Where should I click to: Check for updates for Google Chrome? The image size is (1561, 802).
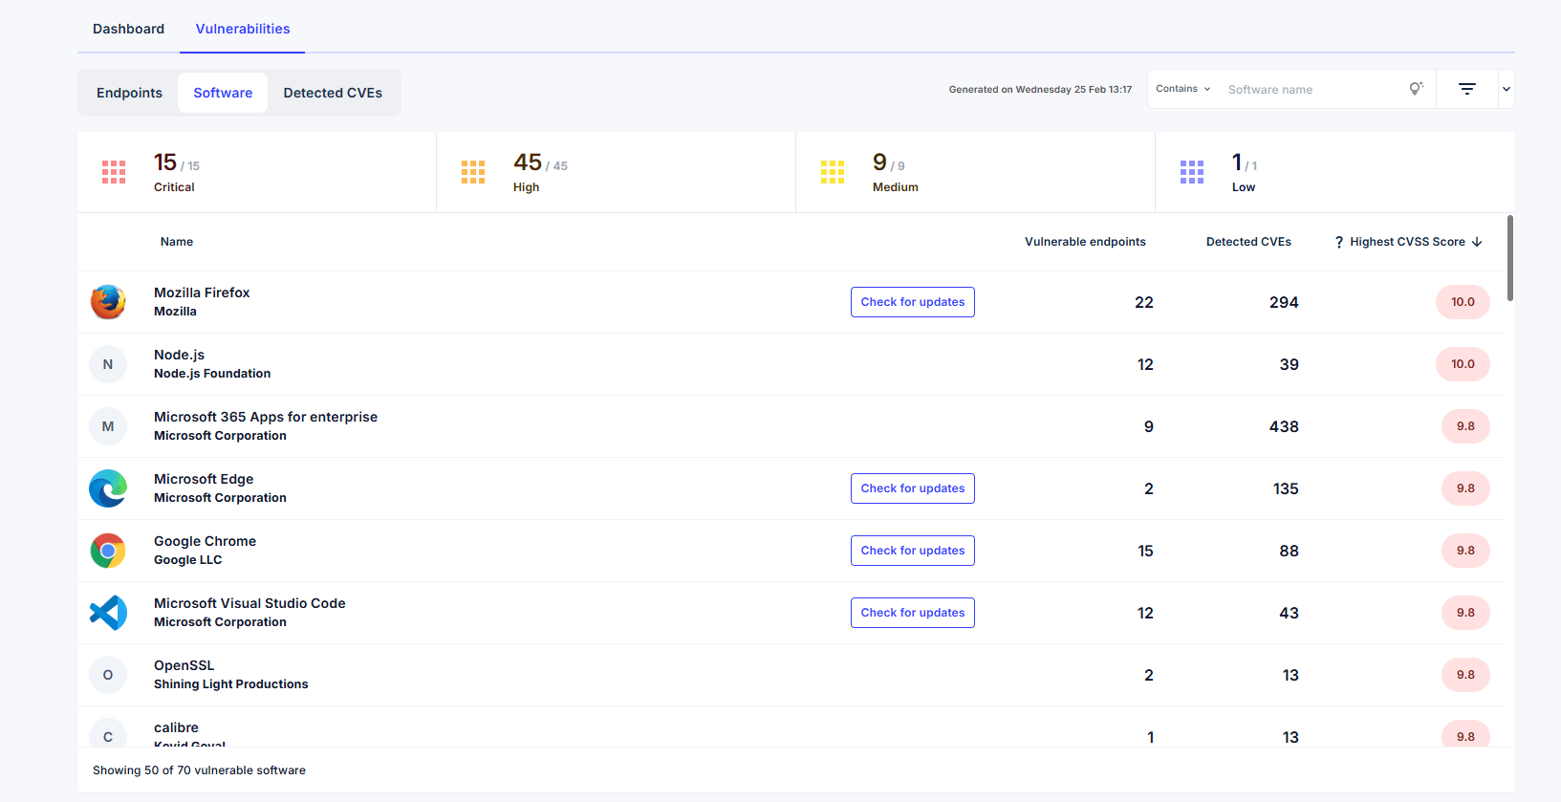pyautogui.click(x=913, y=551)
